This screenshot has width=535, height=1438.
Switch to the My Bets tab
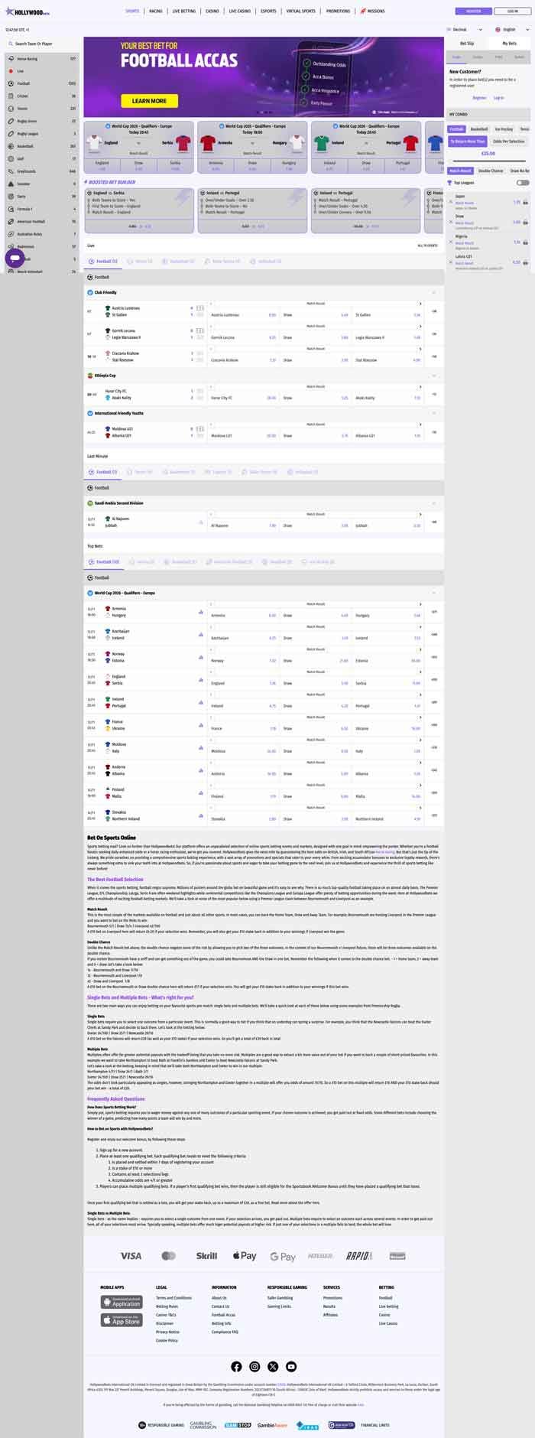(509, 44)
